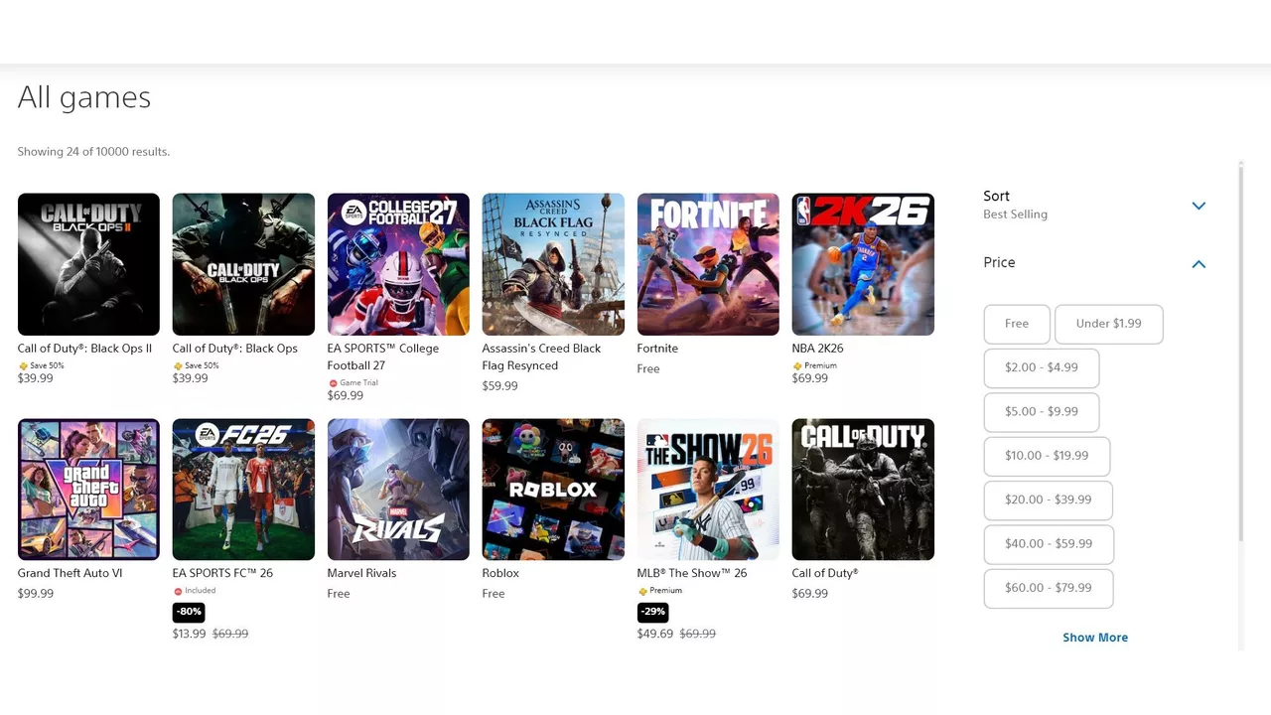This screenshot has width=1271, height=715.
Task: Click 'Showing 24 of 10000 results' text
Action: (93, 152)
